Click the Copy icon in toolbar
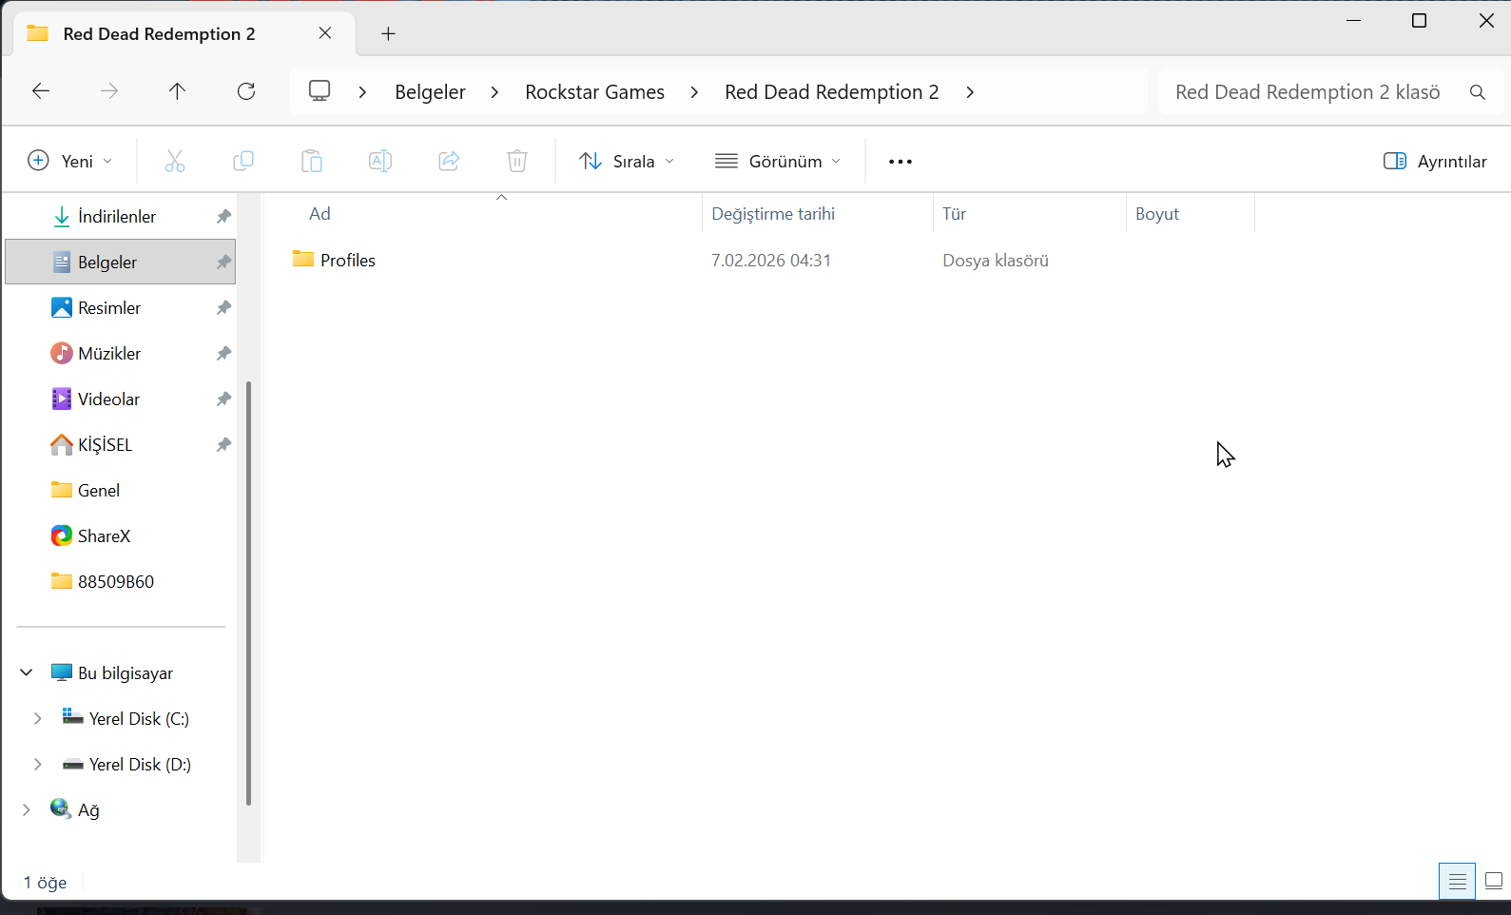The height and width of the screenshot is (915, 1511). 243,161
